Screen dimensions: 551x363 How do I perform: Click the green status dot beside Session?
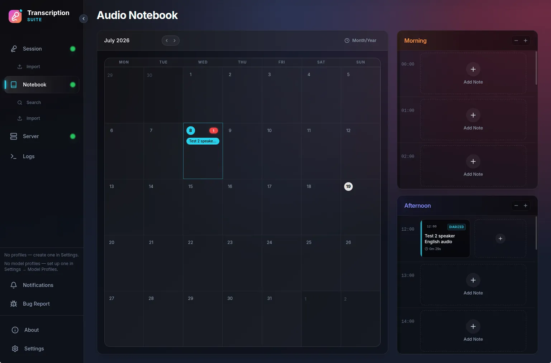pos(73,49)
